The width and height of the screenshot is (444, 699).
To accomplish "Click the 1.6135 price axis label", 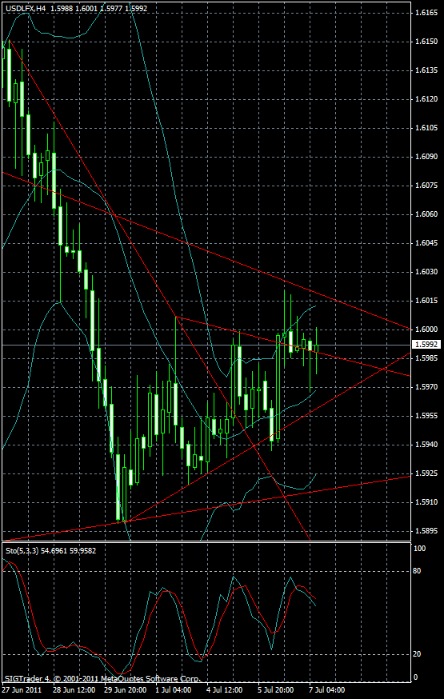I will point(426,70).
